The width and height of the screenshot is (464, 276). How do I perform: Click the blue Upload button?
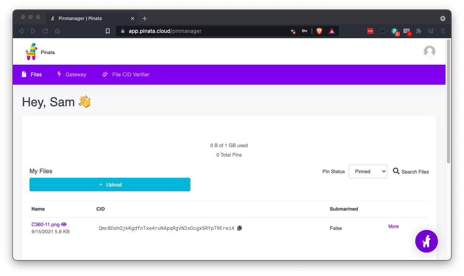coord(110,185)
